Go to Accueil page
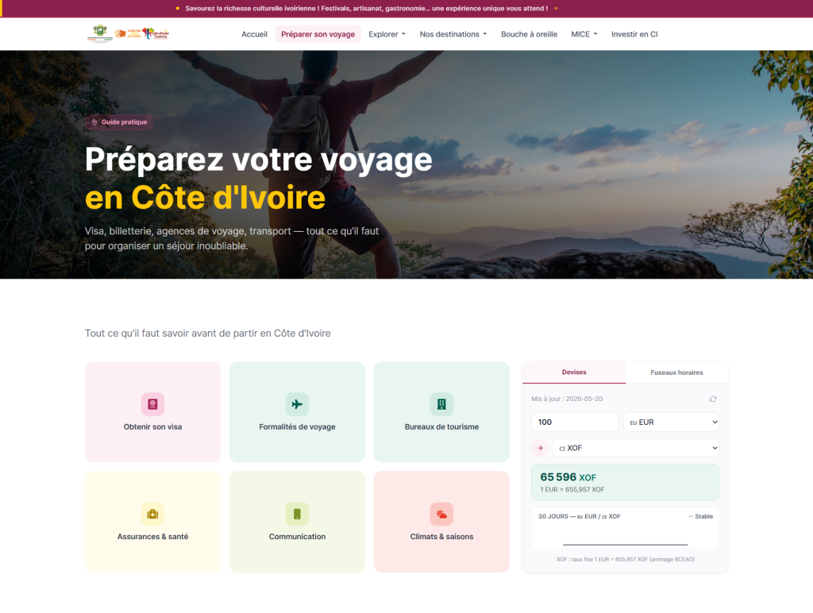Viewport: 813px width, 613px height. pos(255,34)
